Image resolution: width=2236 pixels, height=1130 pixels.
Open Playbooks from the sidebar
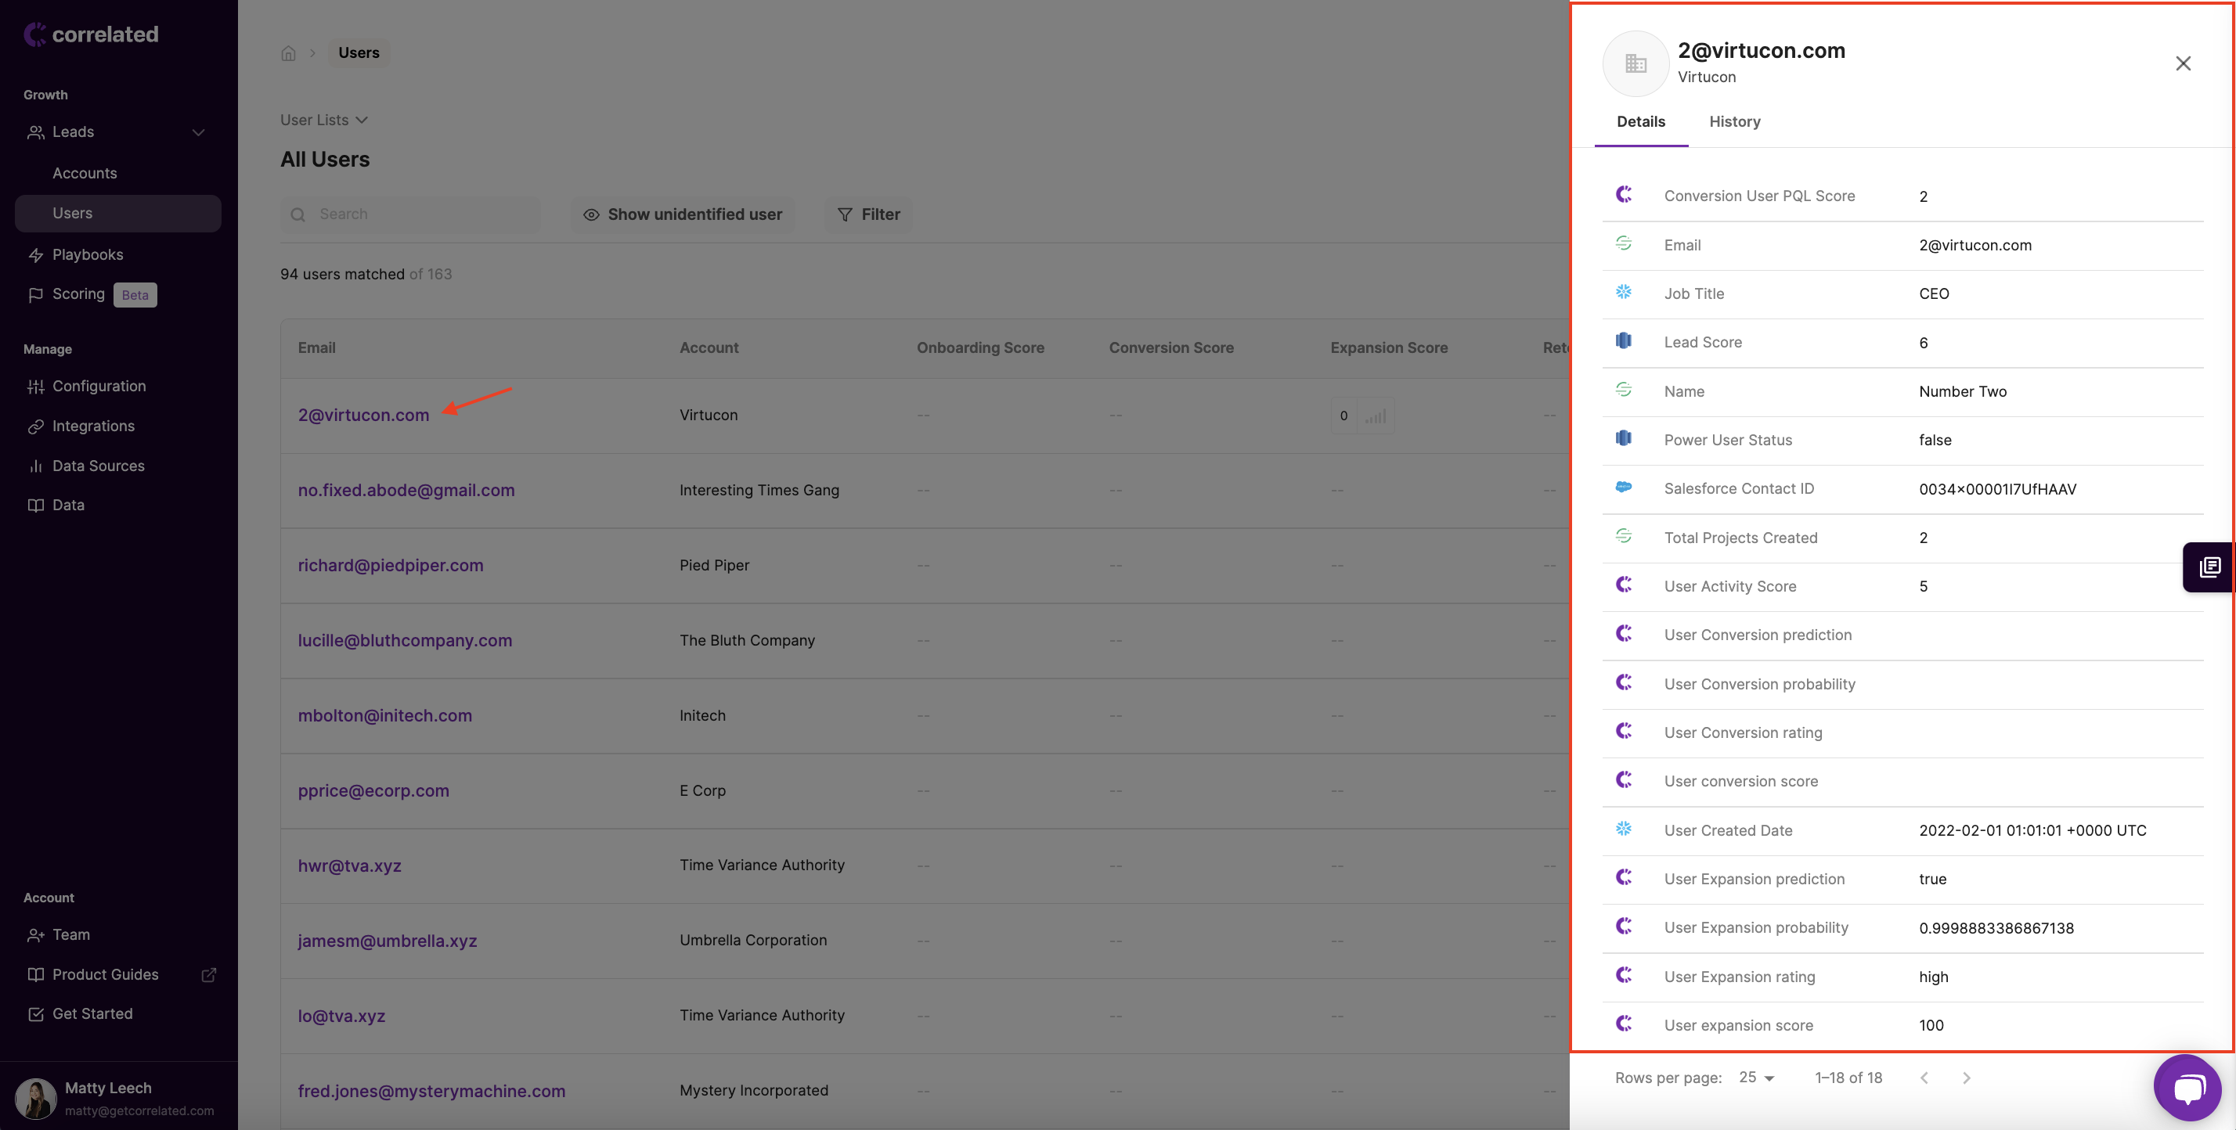coord(87,254)
